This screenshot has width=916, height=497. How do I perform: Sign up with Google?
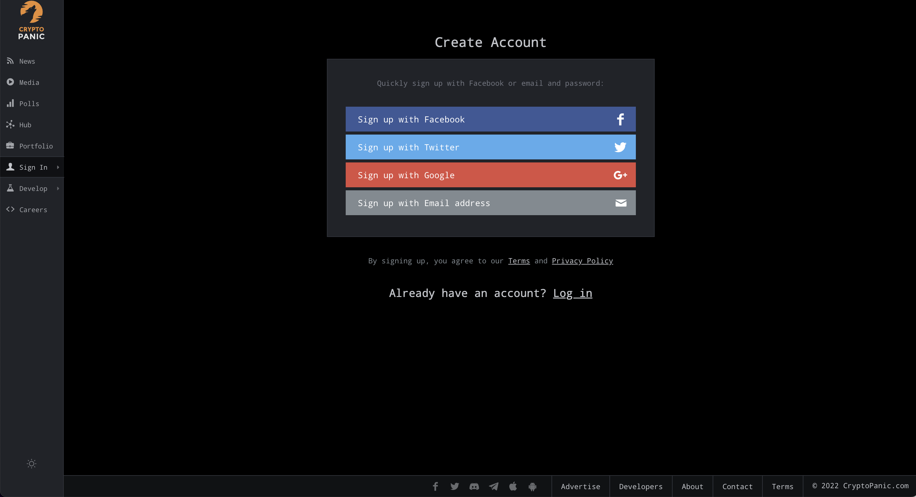tap(490, 175)
